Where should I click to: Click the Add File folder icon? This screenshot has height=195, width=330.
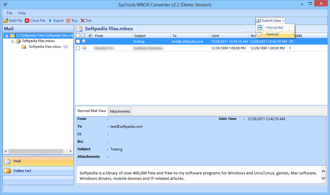click(6, 21)
